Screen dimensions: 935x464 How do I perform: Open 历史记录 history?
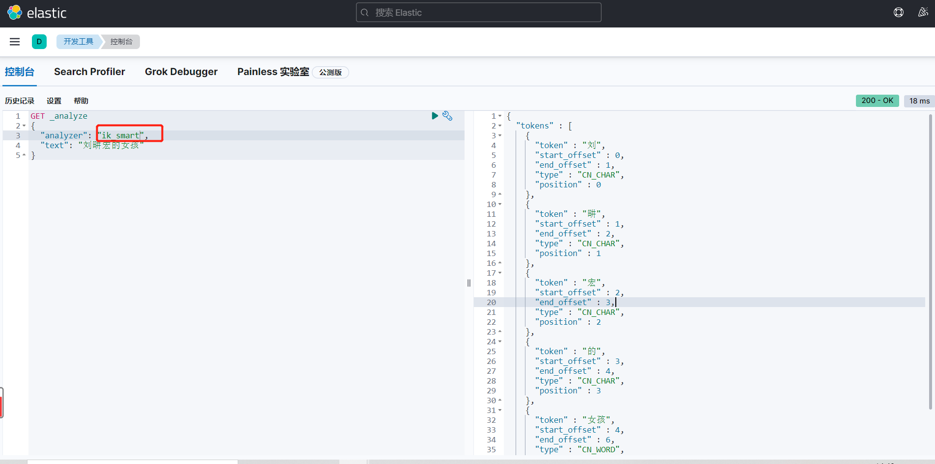point(20,101)
